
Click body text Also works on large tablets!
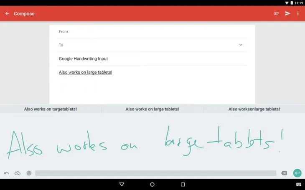85,72
